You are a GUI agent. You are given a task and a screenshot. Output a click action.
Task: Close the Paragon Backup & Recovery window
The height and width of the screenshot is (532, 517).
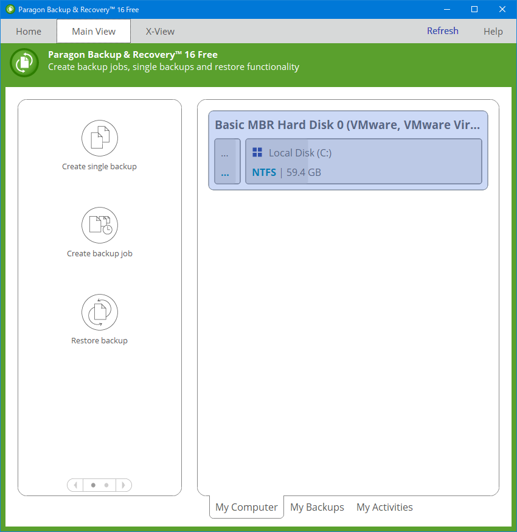coord(502,9)
